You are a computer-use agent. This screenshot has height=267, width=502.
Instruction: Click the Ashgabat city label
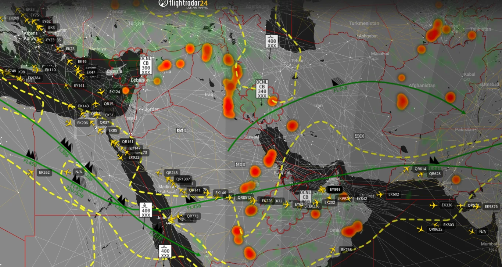(x=367, y=36)
